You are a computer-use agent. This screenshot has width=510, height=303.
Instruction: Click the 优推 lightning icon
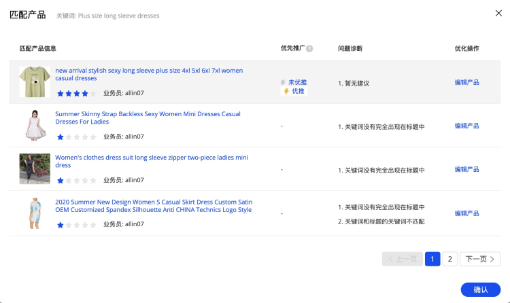tap(286, 91)
